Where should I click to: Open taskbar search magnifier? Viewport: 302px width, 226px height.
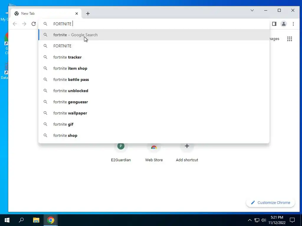[21, 220]
